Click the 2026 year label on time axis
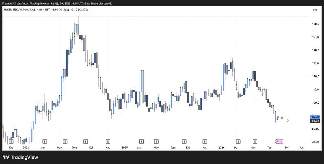 coord(221,148)
